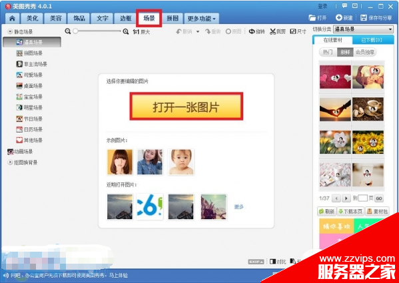399x283 pixels.
Task: Open the undo history dropdown arrow
Action: point(198,32)
